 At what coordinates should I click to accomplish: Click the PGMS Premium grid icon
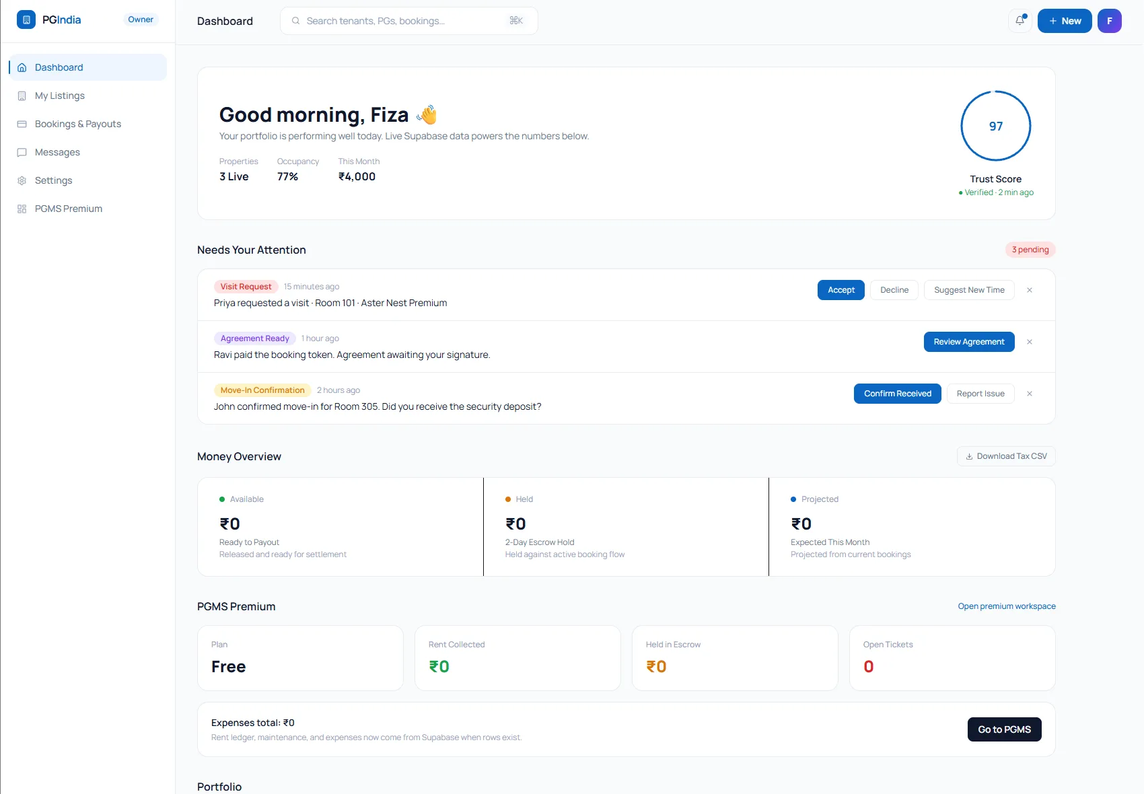(x=22, y=209)
